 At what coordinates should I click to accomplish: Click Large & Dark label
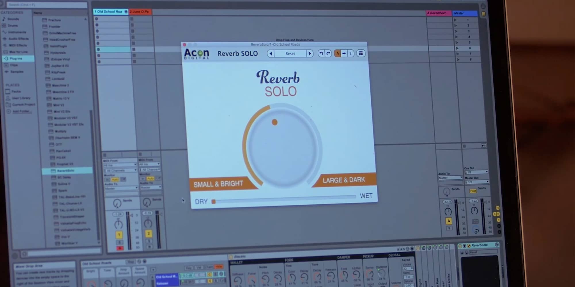344,180
